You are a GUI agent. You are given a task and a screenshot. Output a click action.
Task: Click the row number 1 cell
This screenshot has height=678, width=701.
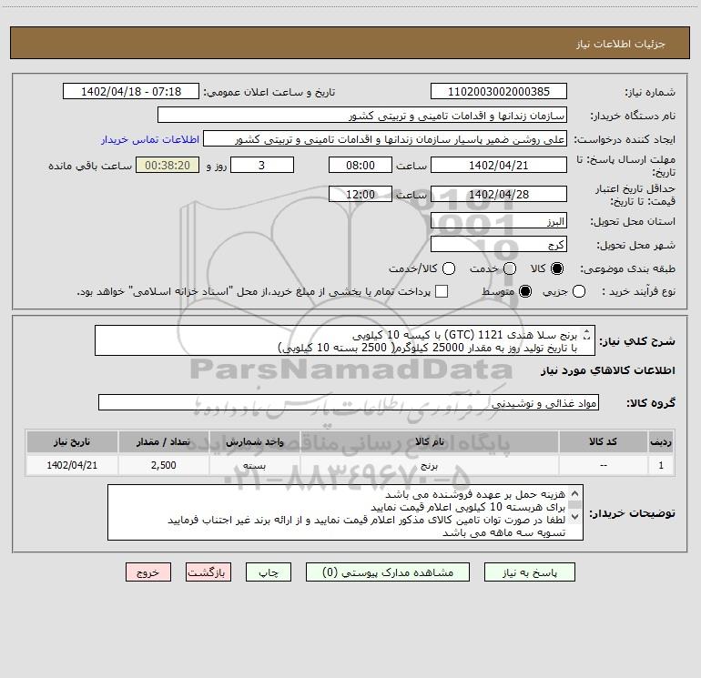coord(661,465)
